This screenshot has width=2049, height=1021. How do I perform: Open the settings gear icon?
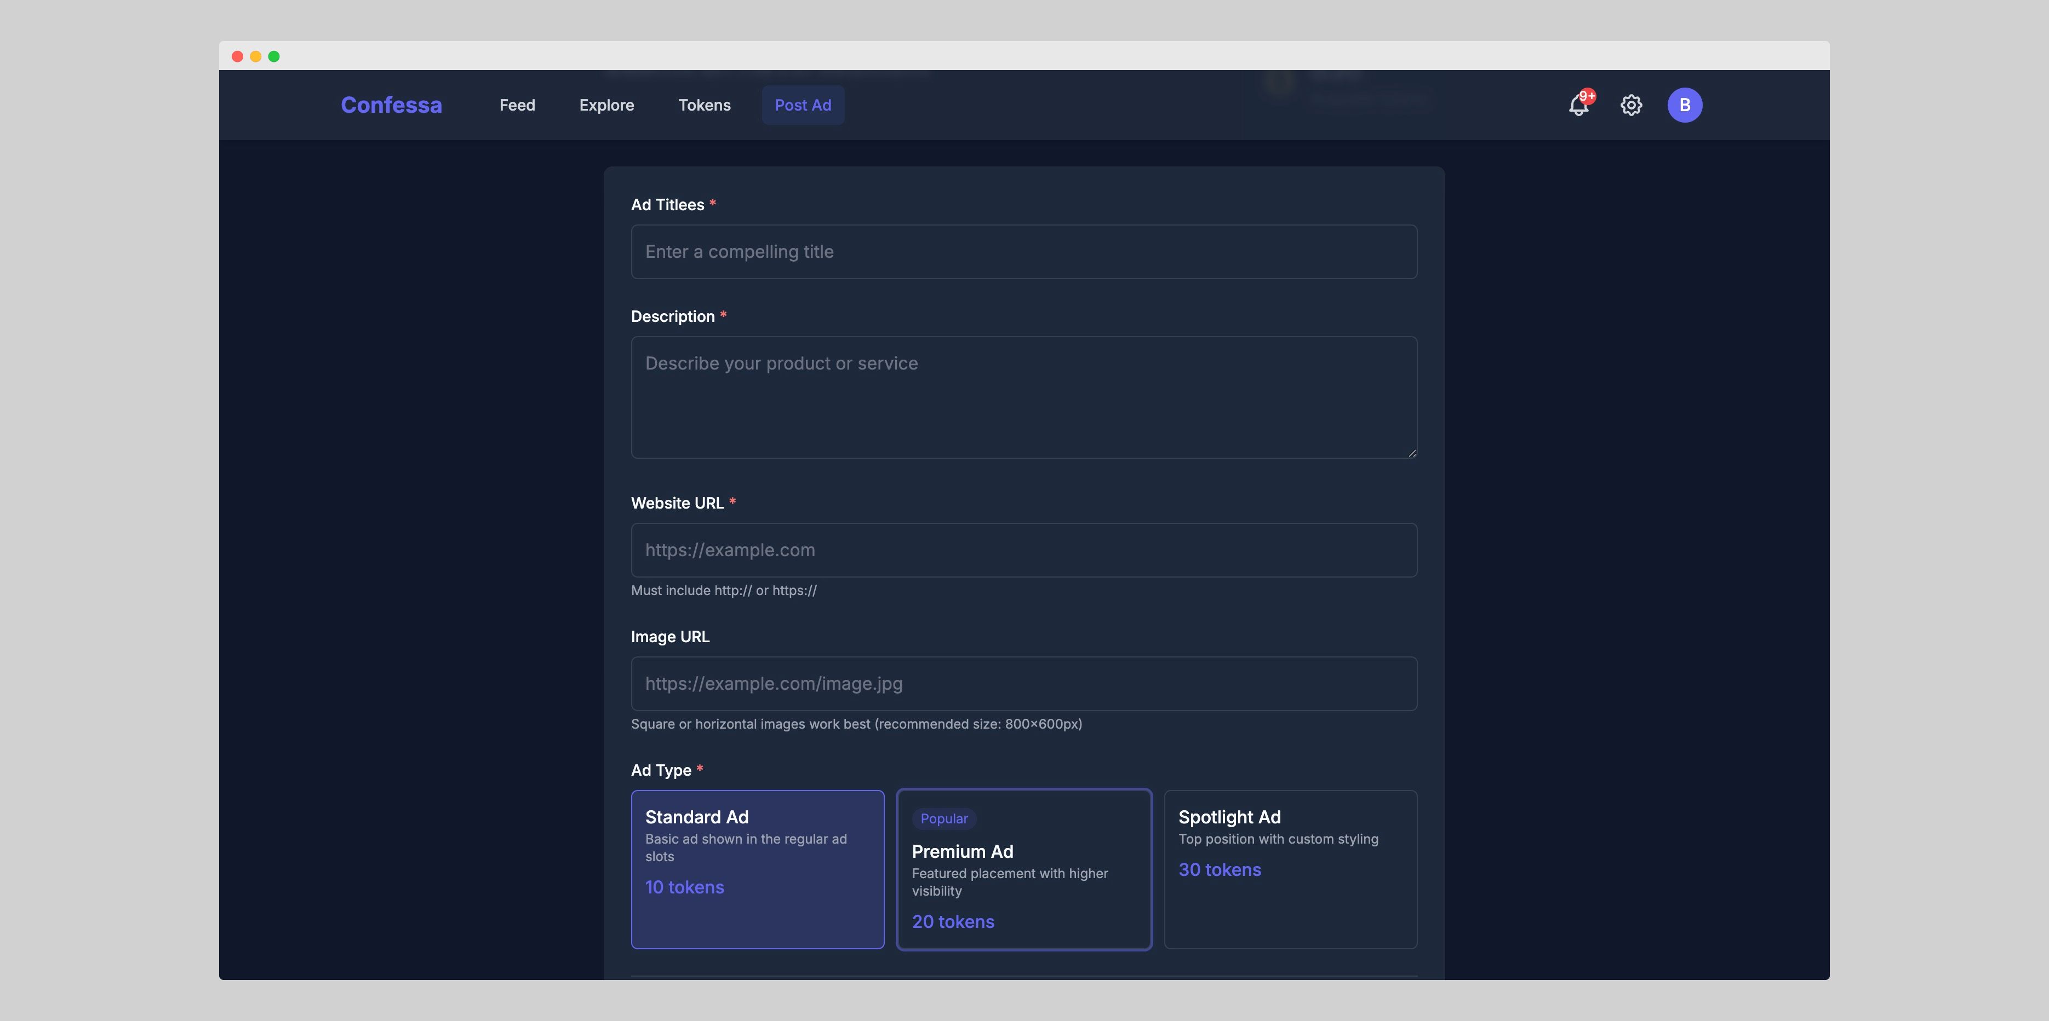(x=1630, y=105)
